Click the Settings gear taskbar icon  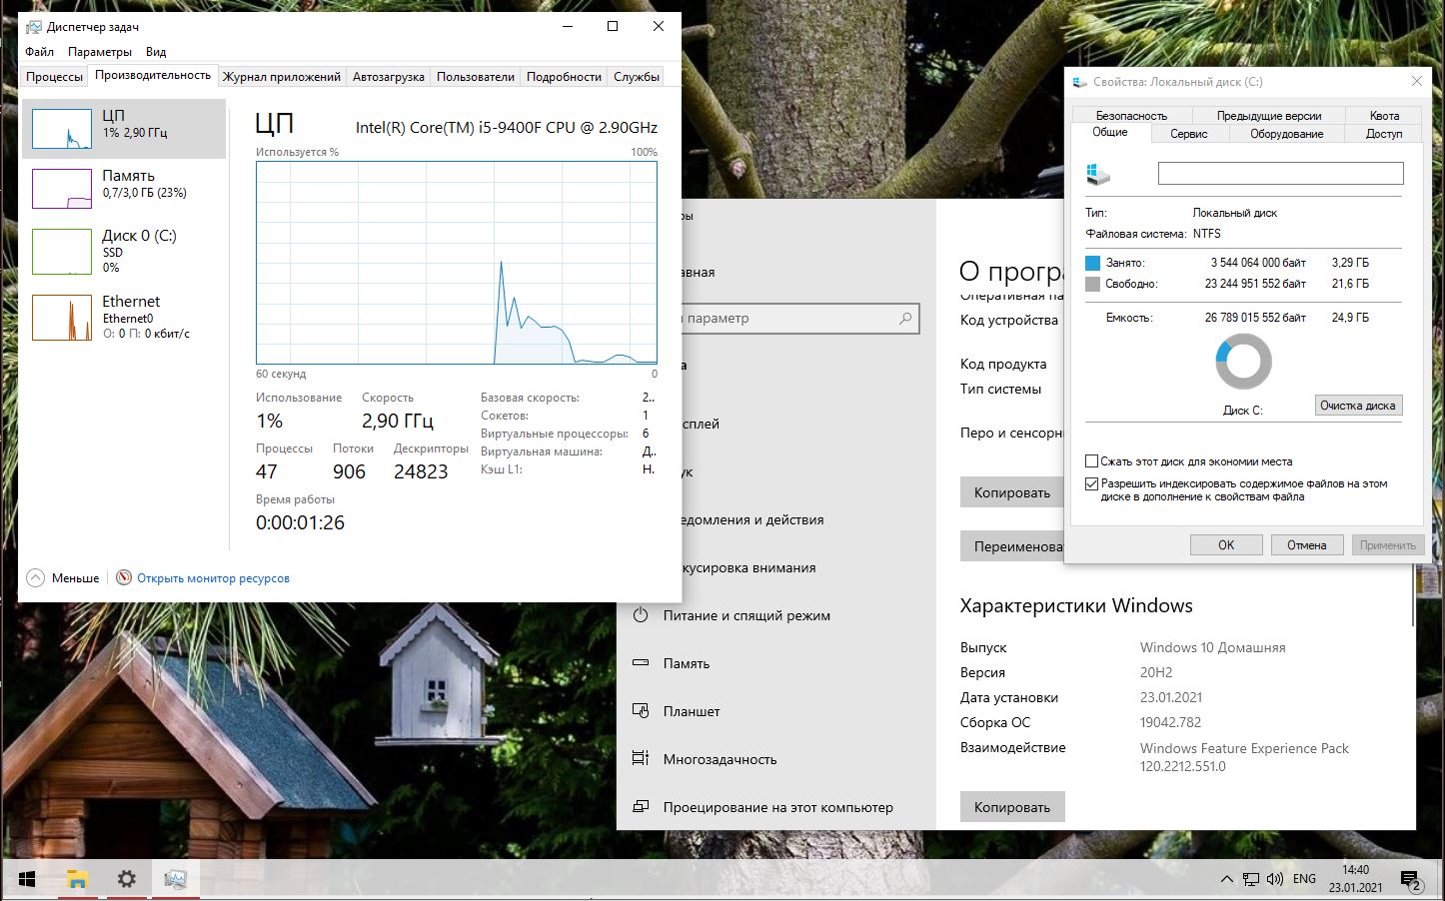(x=126, y=879)
